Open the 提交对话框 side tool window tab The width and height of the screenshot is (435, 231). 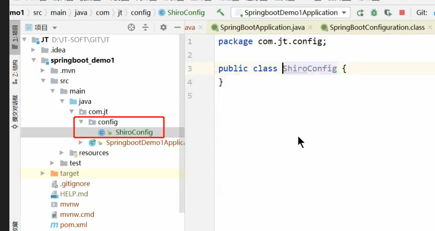15,112
